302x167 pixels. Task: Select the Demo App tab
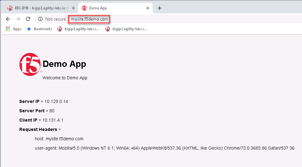click(116, 8)
